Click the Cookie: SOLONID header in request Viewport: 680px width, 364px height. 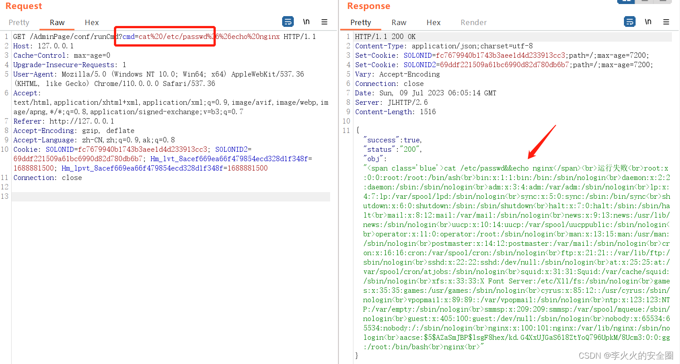[x=110, y=150]
